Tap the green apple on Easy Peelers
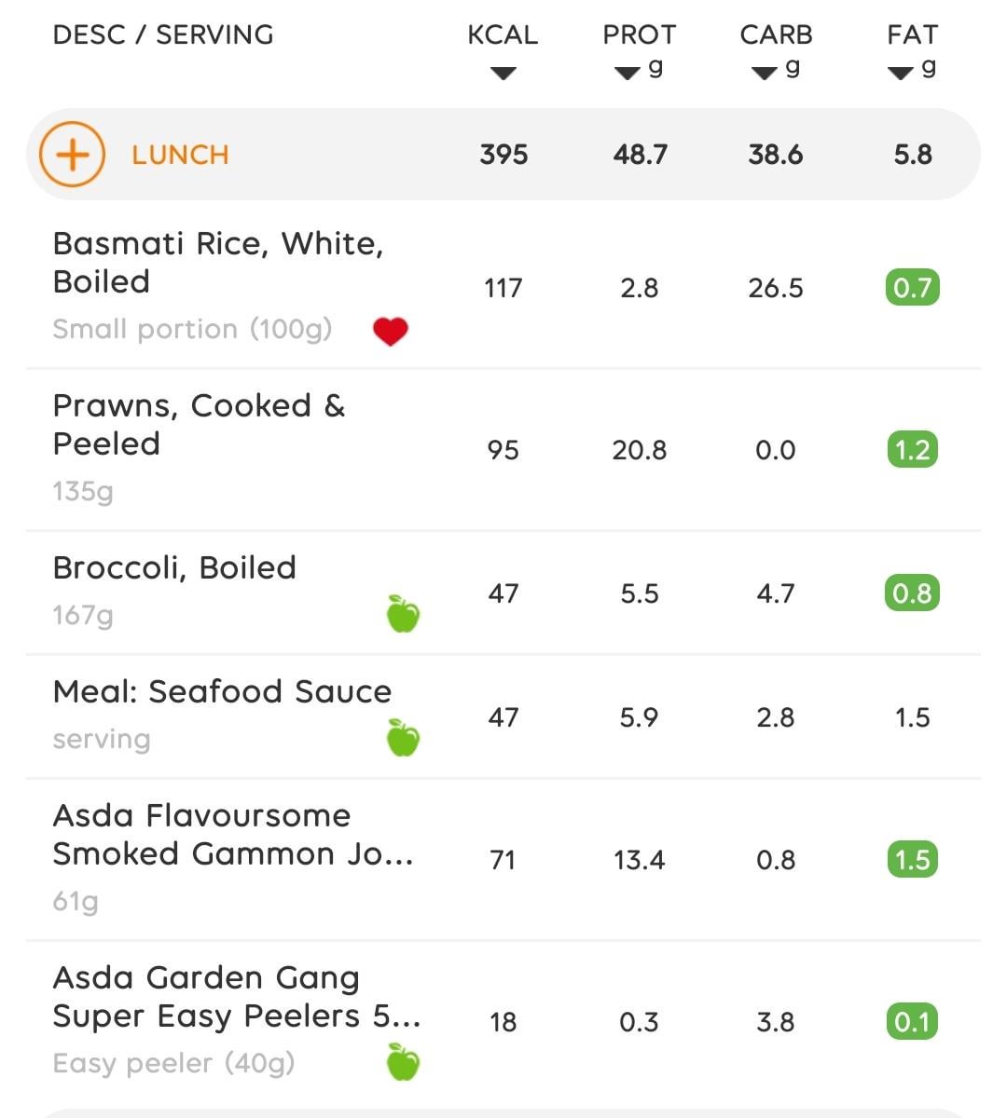 403,1062
